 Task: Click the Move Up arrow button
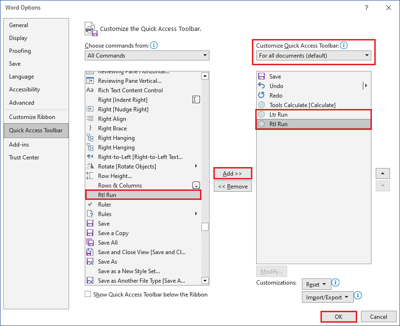coord(383,173)
